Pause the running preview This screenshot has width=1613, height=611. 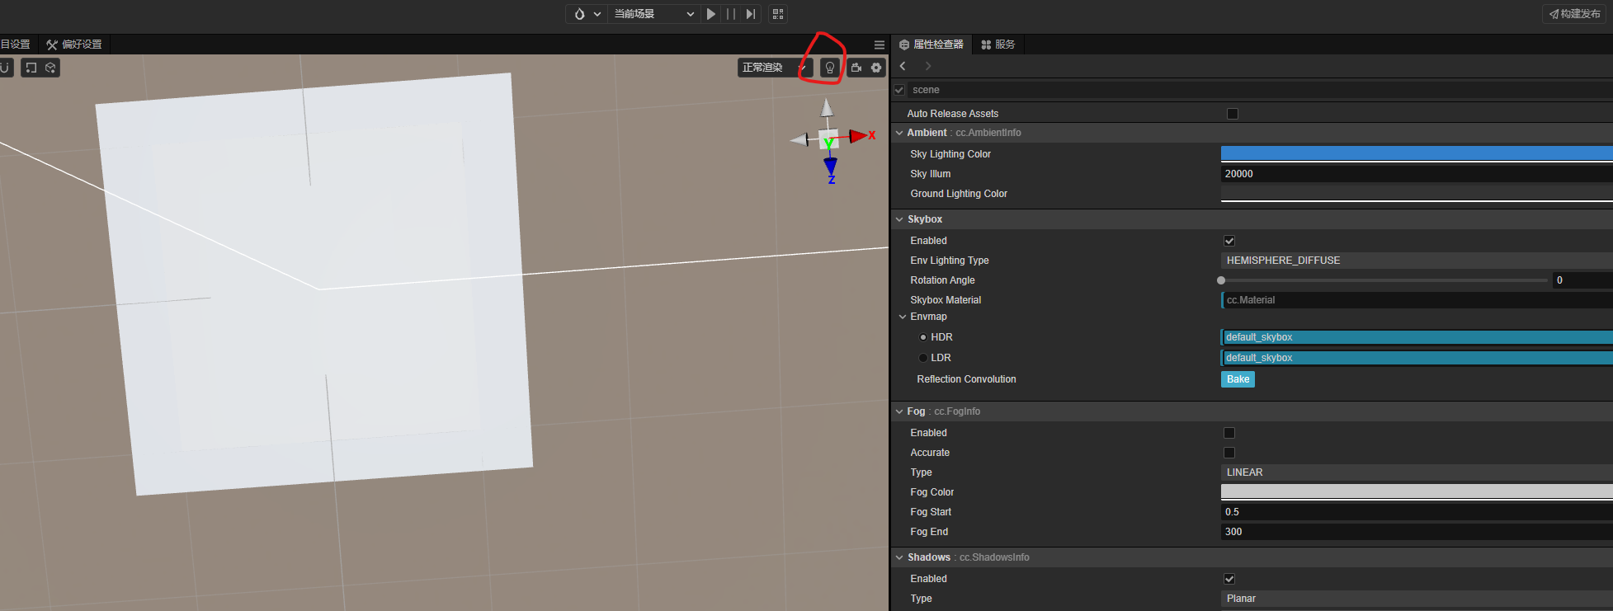tap(731, 14)
